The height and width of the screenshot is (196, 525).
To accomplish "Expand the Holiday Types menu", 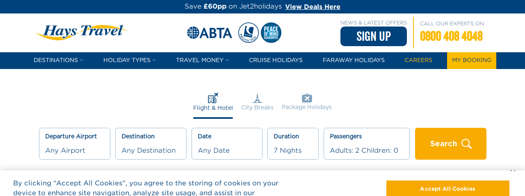I will point(130,60).
